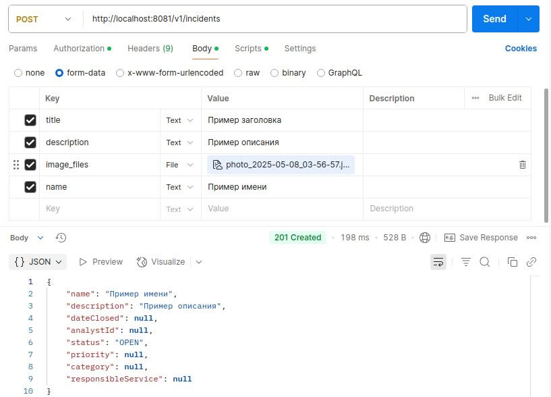Uncheck the title row checkbox
This screenshot has height=397, width=551.
[30, 120]
